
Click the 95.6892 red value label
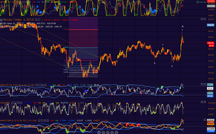[211, 1]
